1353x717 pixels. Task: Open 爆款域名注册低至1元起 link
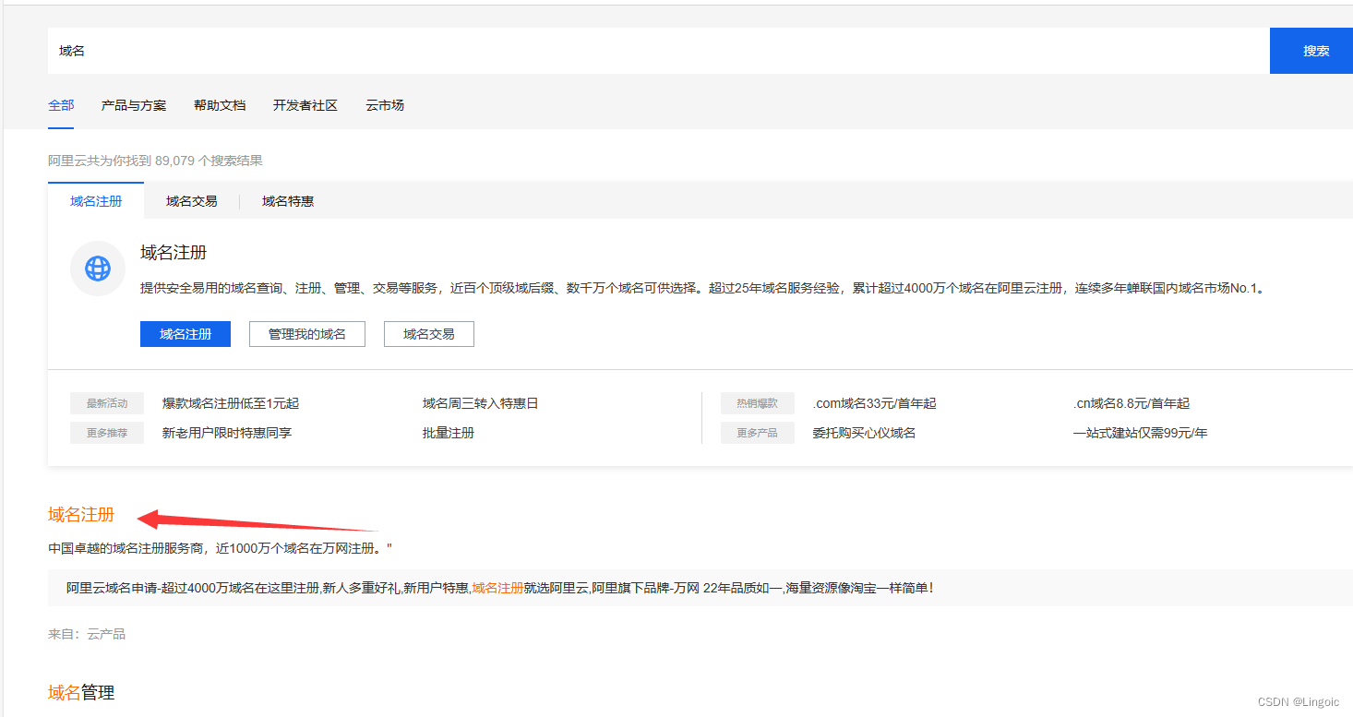pos(231,403)
